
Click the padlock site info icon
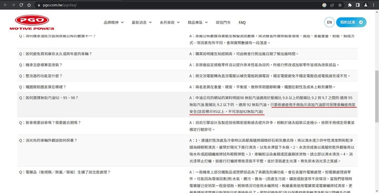coord(38,5)
